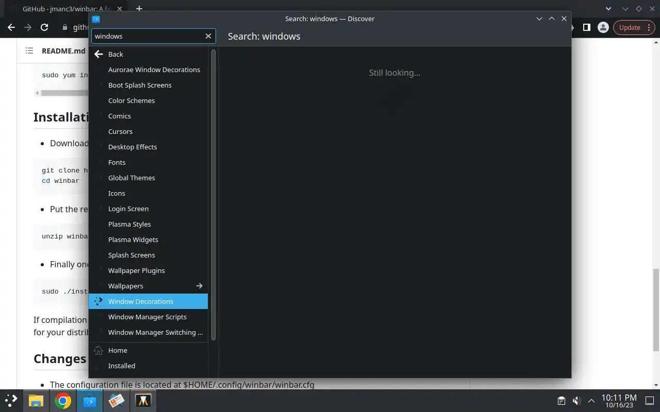Click the taskbar clock showing 10:11 PM
660x412 pixels.
619,401
